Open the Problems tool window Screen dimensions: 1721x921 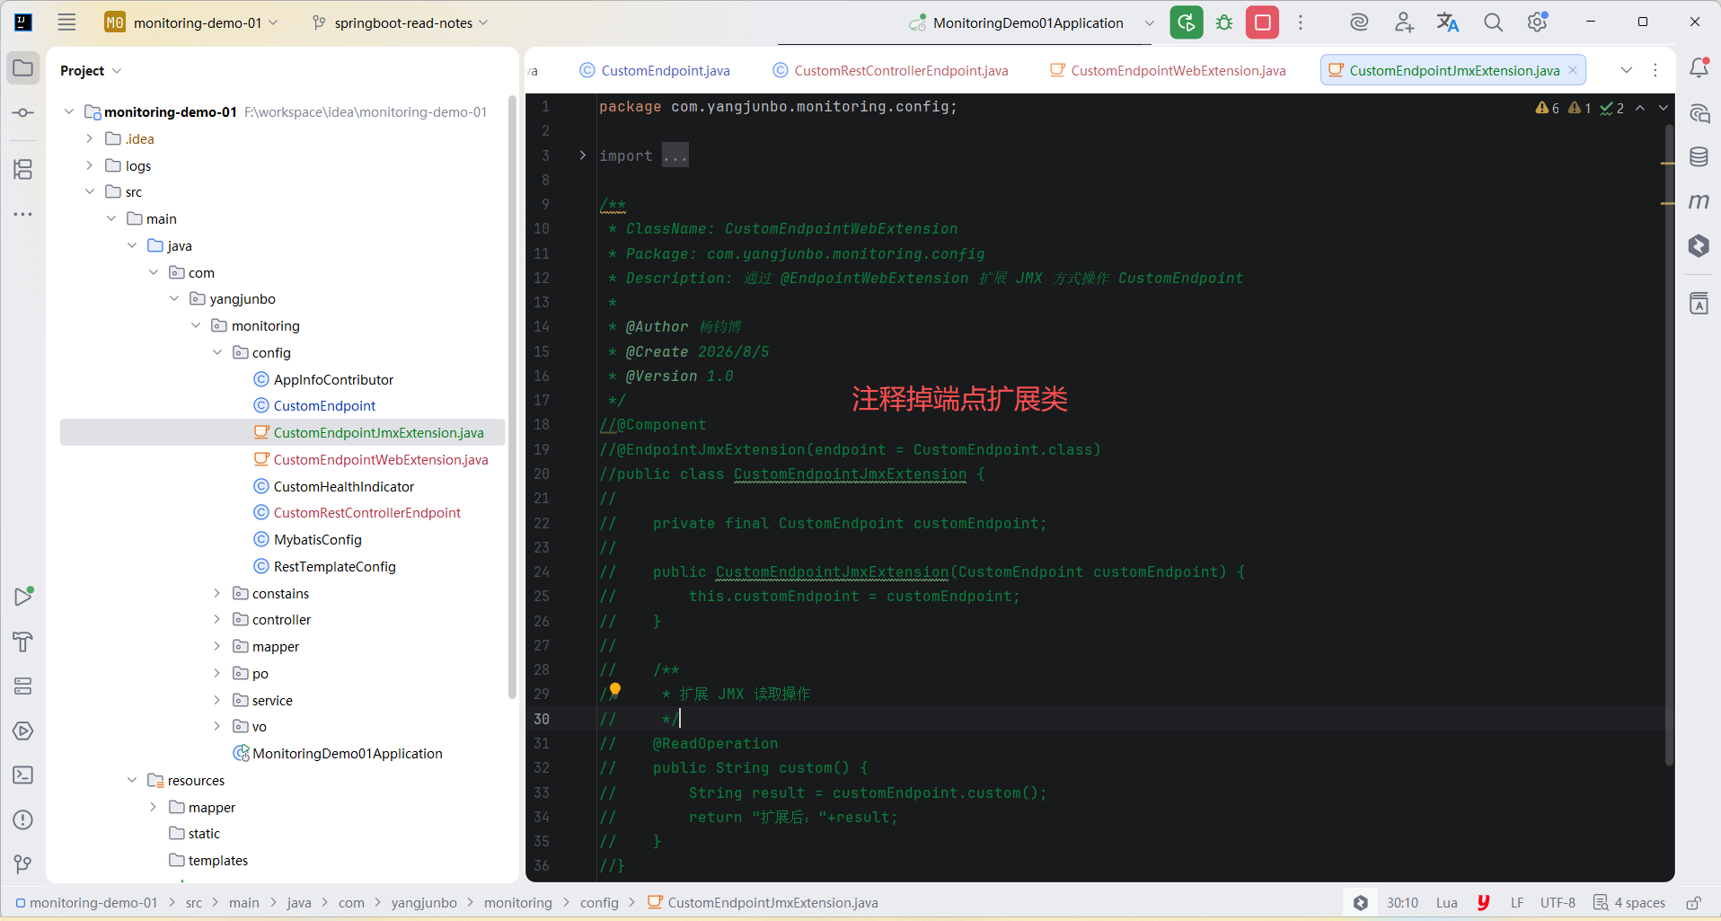(23, 819)
